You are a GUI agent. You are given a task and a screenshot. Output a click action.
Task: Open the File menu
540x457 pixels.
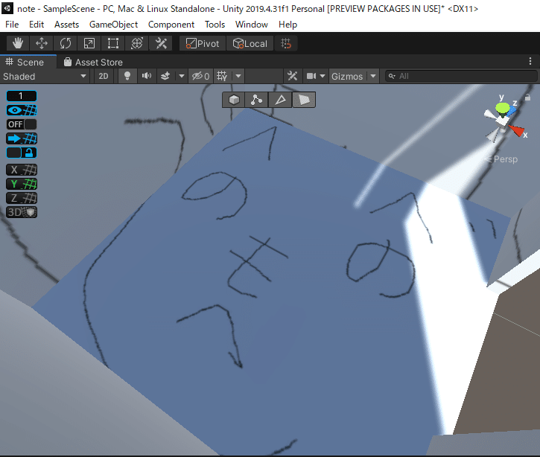(12, 25)
